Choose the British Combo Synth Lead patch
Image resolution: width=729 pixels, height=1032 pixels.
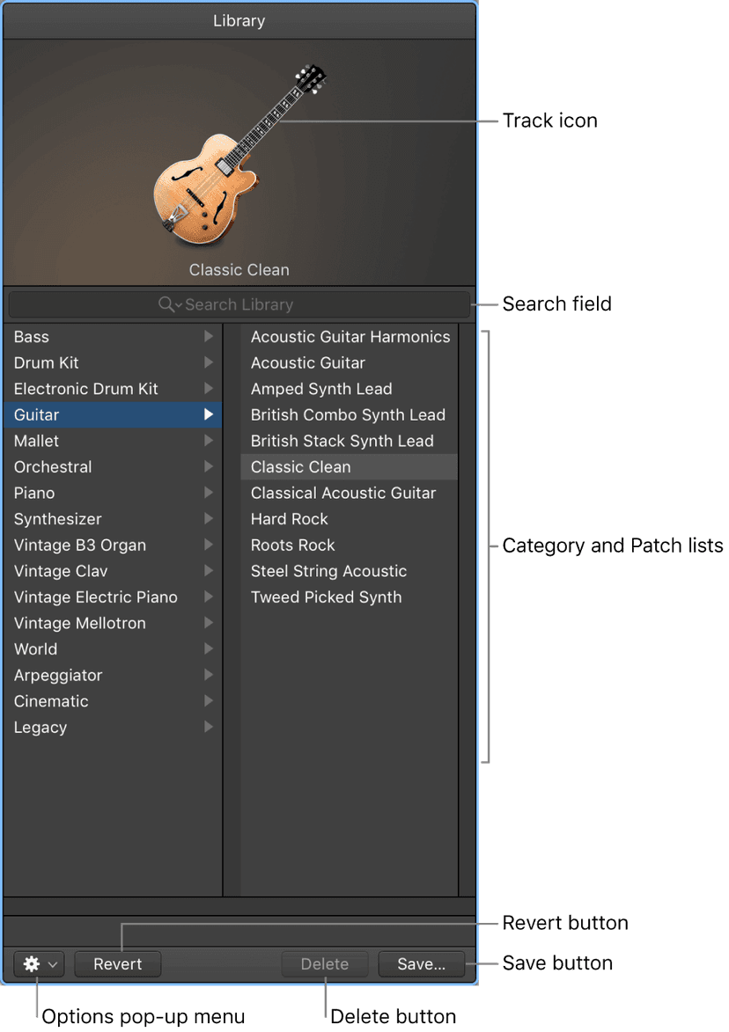349,414
